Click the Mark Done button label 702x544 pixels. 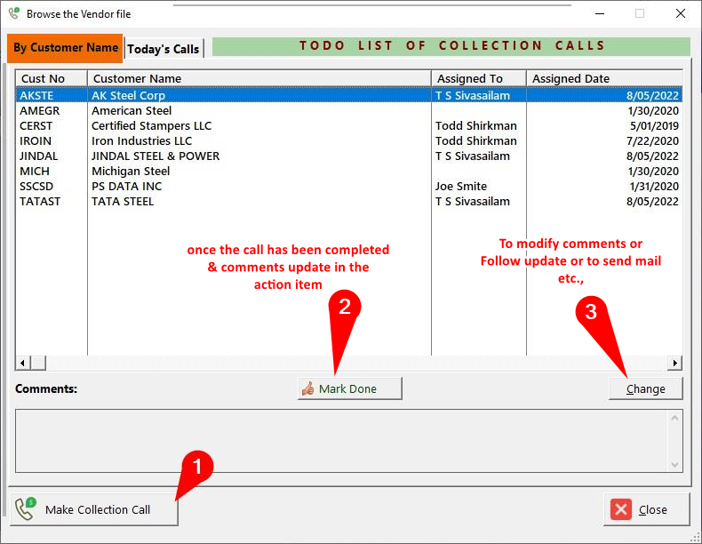pyautogui.click(x=347, y=388)
